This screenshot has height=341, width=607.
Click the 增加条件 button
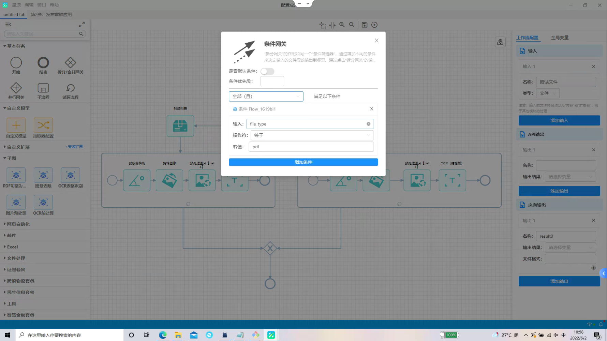pyautogui.click(x=303, y=162)
